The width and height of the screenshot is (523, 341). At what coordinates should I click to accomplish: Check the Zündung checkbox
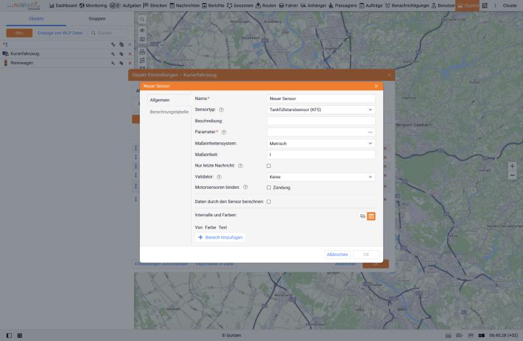click(x=269, y=187)
